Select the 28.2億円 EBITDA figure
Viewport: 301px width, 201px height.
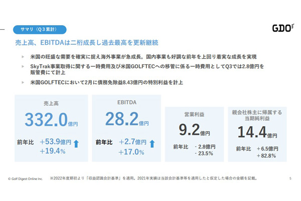[126, 121]
